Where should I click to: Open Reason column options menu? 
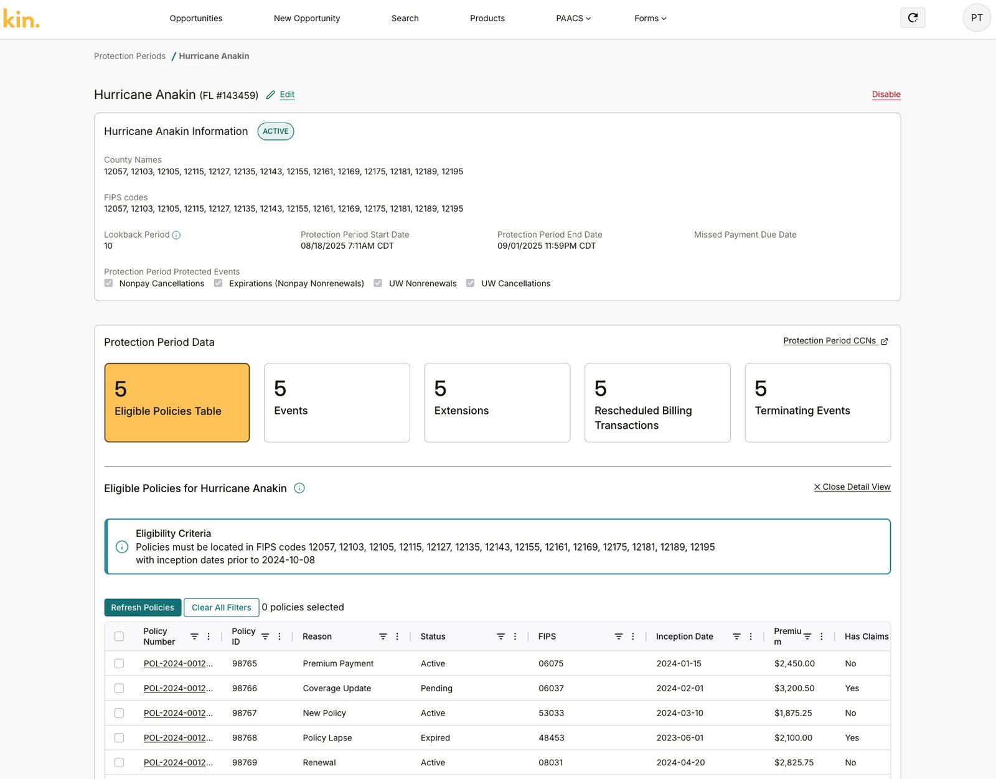pos(397,637)
